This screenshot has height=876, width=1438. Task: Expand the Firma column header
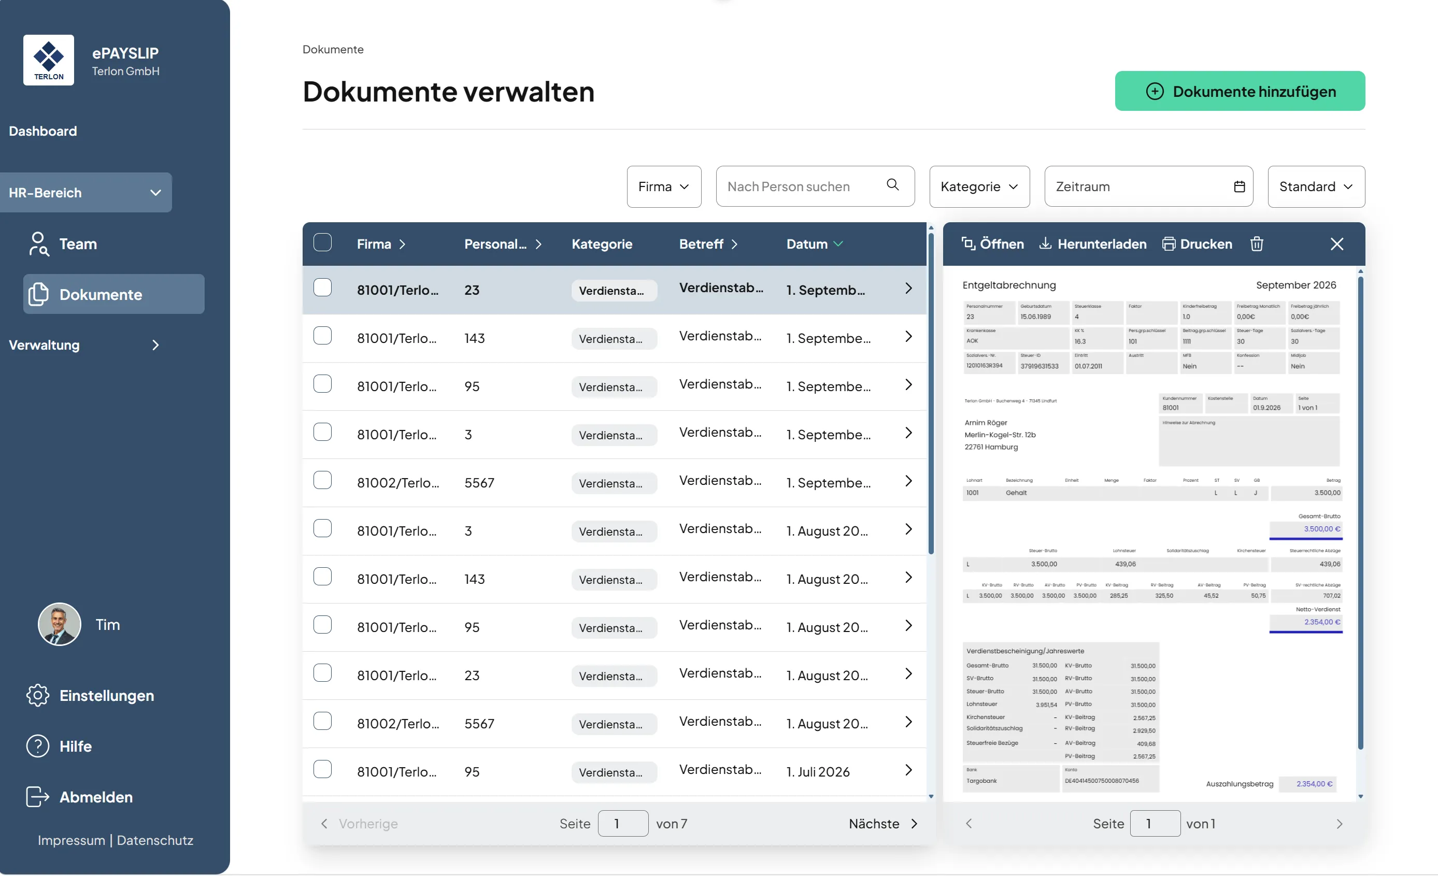pos(381,244)
